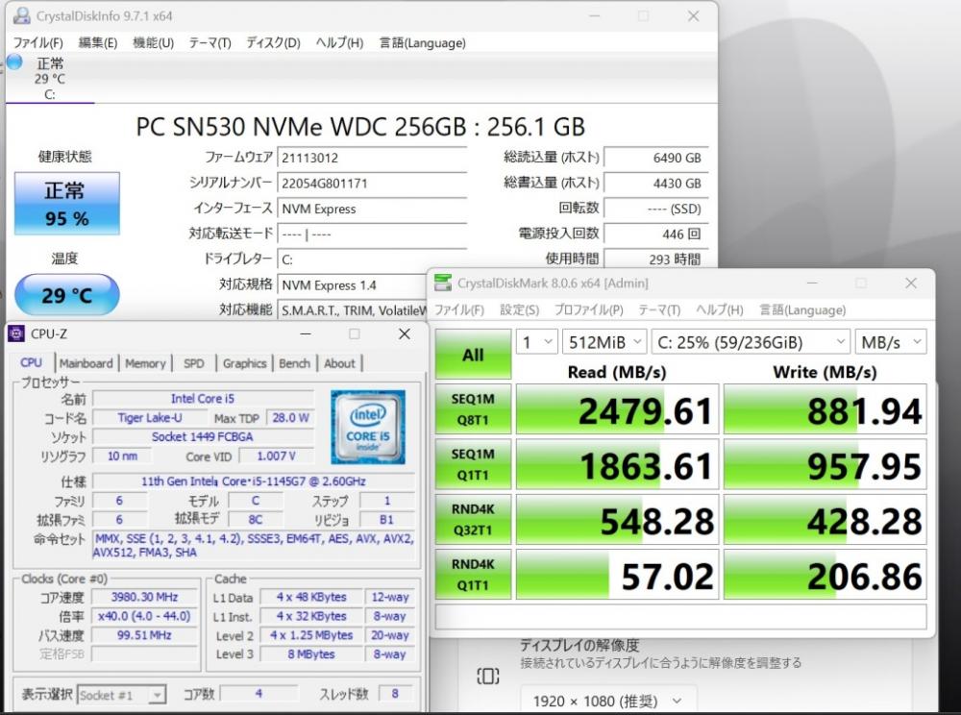Open test size dropdown showing 512MiB
961x715 pixels.
[x=604, y=342]
